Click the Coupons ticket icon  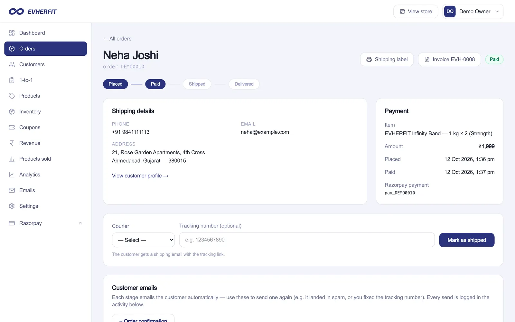coord(12,128)
